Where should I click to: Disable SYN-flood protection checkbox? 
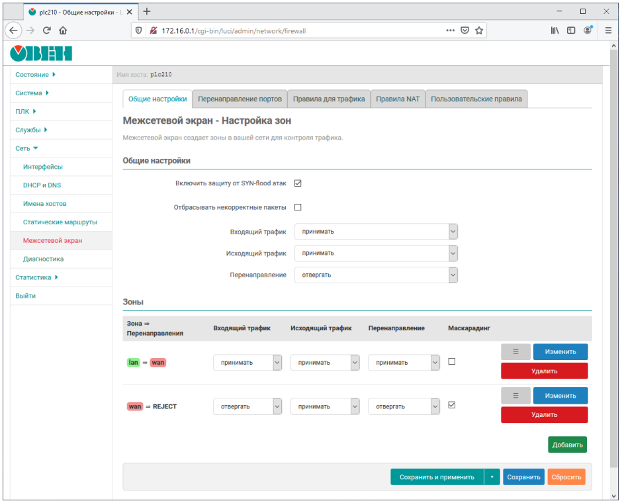pos(298,183)
